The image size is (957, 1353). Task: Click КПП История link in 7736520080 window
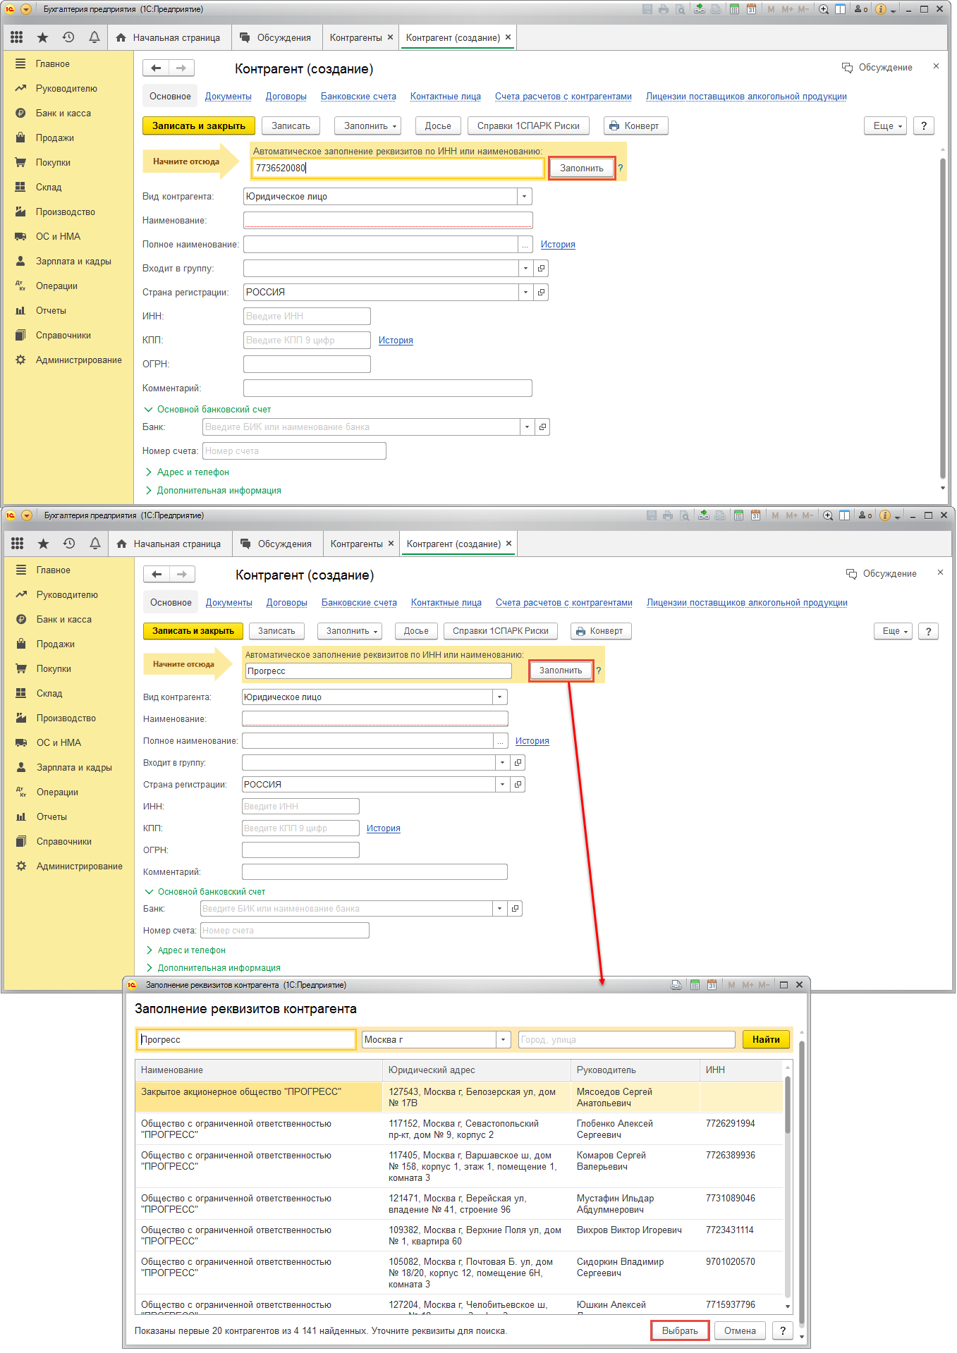pos(396,340)
